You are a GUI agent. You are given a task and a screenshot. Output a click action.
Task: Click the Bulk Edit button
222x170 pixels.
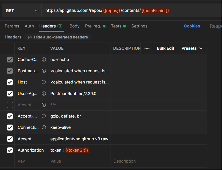(165, 48)
